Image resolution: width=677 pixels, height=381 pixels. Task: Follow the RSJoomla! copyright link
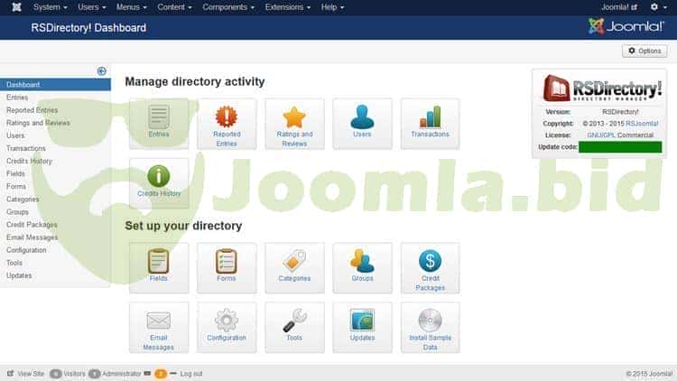[x=645, y=123]
